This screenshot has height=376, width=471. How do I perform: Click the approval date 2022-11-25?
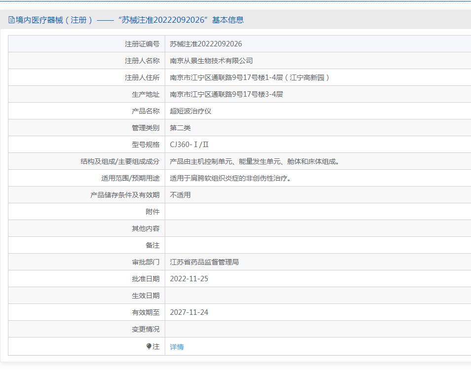click(189, 279)
